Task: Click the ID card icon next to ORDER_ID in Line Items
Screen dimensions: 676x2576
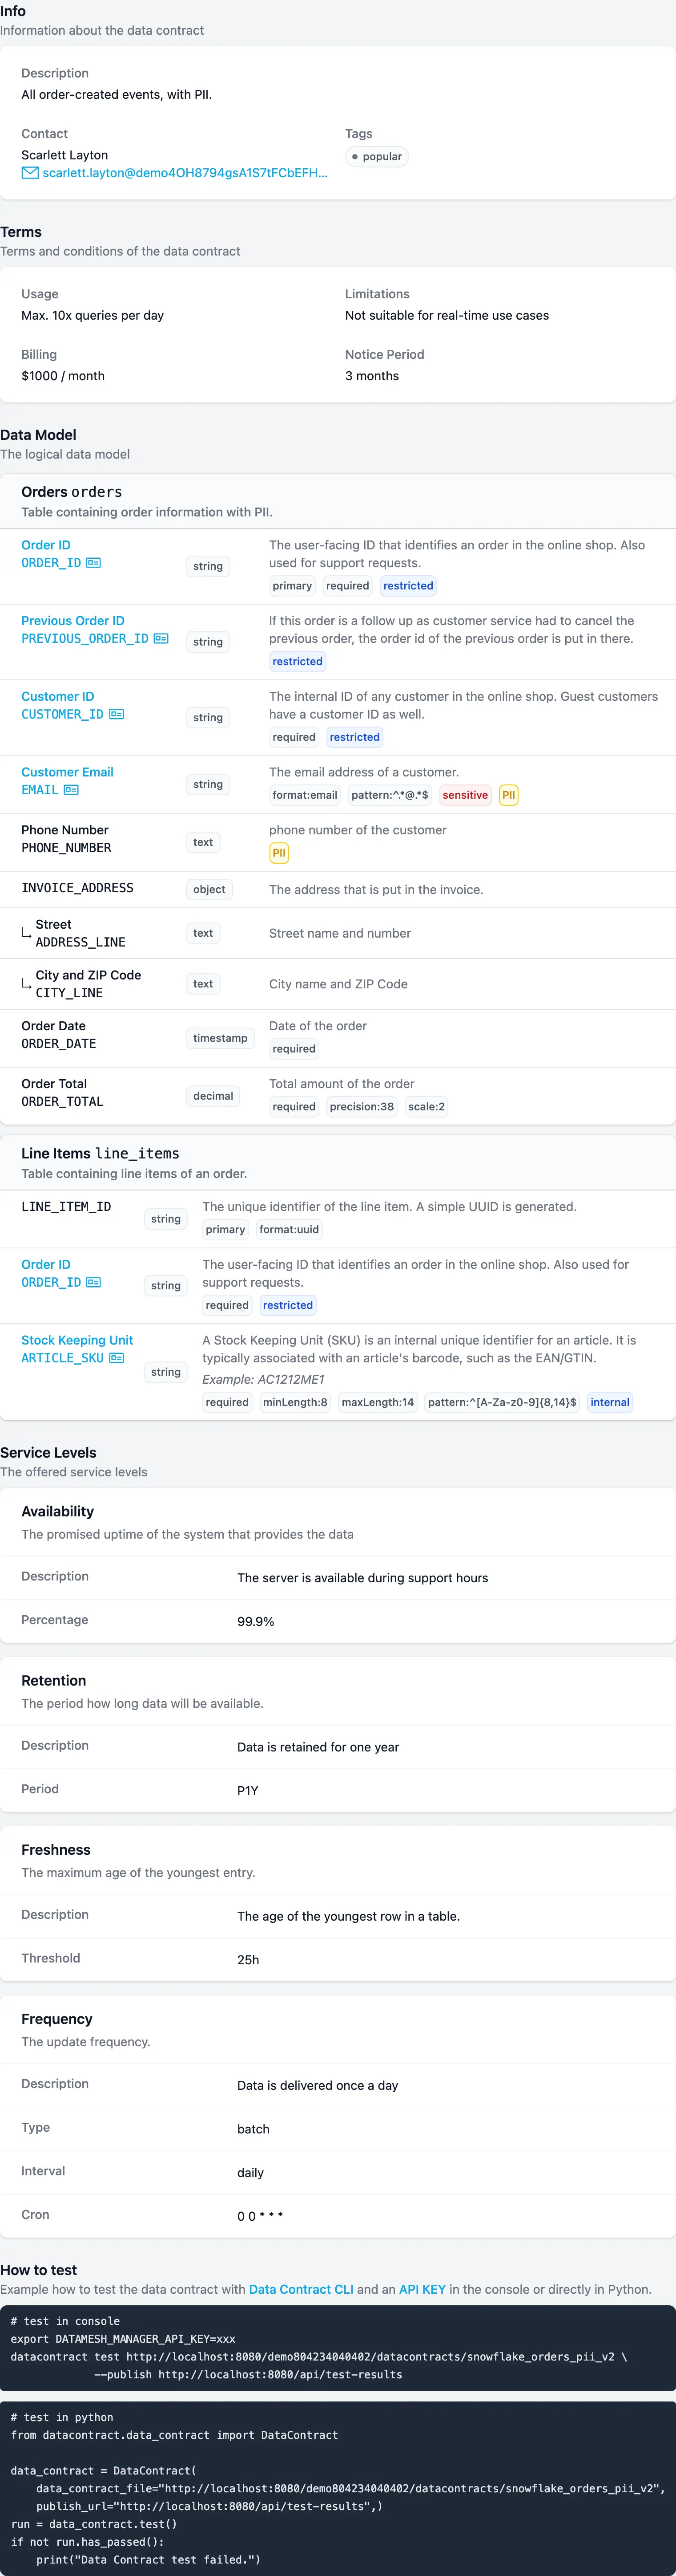Action: [x=94, y=1282]
